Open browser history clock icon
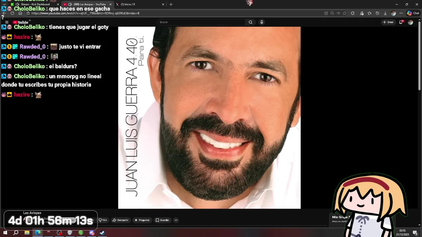Image resolution: width=422 pixels, height=237 pixels. click(377, 13)
